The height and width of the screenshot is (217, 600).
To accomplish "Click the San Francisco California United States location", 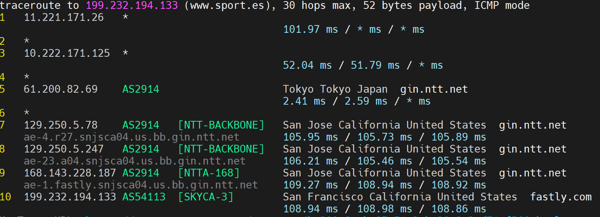I will 400,197.
